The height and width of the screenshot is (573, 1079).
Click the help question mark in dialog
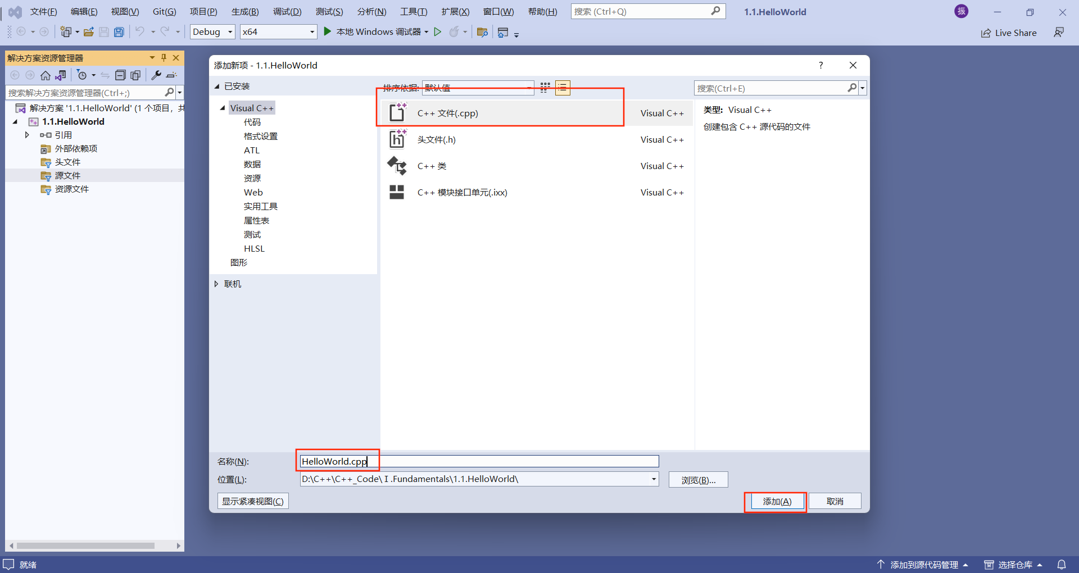(821, 65)
